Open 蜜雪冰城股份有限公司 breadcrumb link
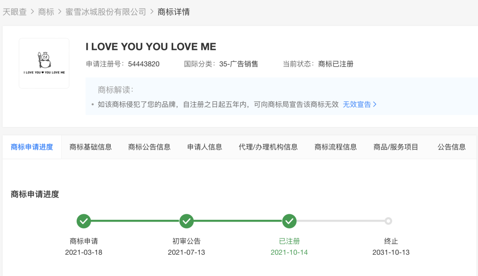This screenshot has height=276, width=478. 106,12
